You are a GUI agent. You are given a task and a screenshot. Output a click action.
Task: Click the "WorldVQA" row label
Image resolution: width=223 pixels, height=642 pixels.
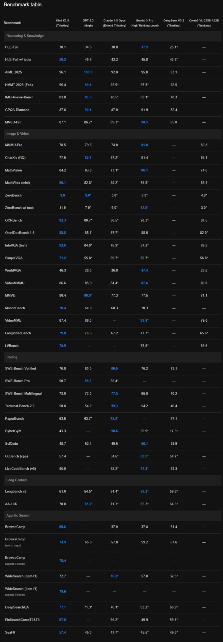[x=13, y=271]
